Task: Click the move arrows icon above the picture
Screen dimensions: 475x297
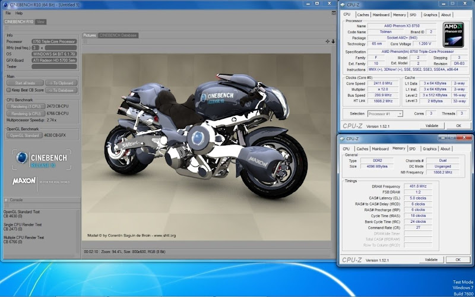Action: (328, 42)
